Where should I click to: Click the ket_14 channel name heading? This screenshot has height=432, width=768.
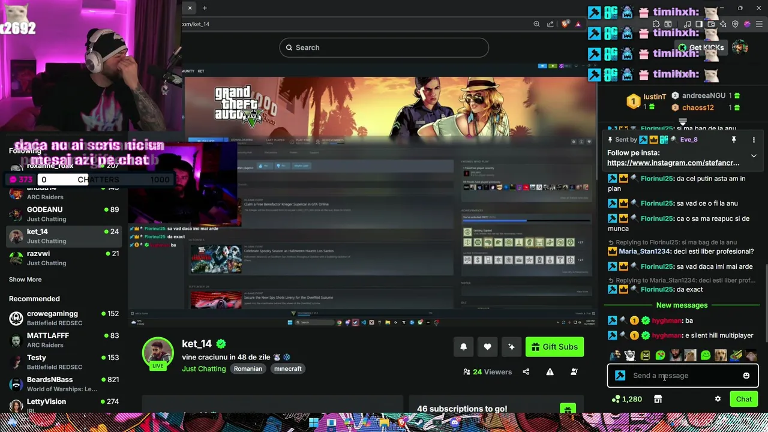click(x=197, y=344)
